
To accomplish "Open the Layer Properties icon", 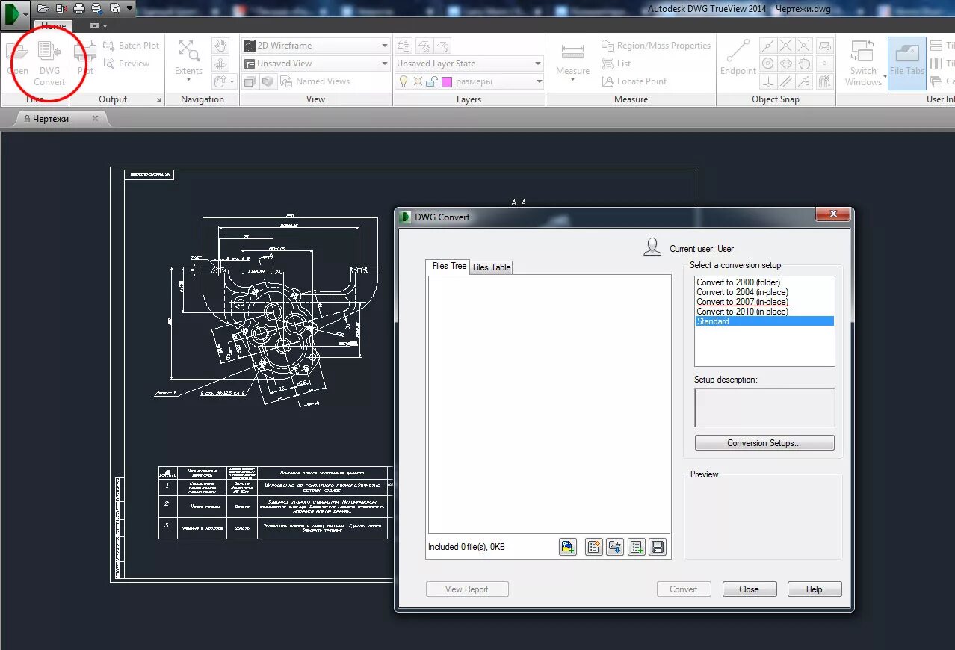I will point(404,46).
